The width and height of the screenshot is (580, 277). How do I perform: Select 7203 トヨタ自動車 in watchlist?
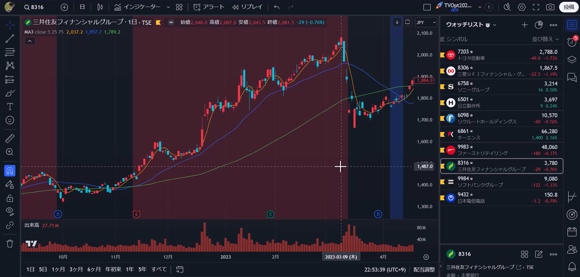click(x=502, y=55)
